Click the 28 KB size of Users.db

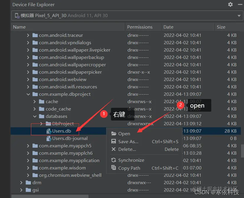(x=230, y=131)
